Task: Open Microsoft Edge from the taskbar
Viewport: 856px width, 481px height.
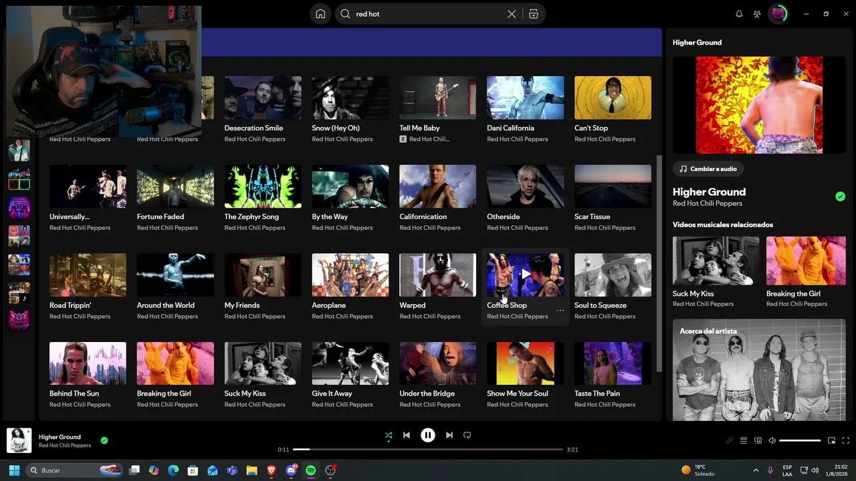Action: [x=173, y=470]
